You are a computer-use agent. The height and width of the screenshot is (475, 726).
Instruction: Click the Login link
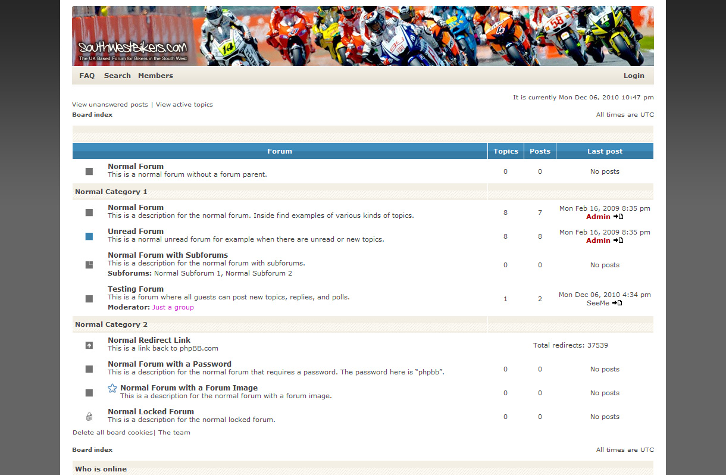click(x=634, y=76)
